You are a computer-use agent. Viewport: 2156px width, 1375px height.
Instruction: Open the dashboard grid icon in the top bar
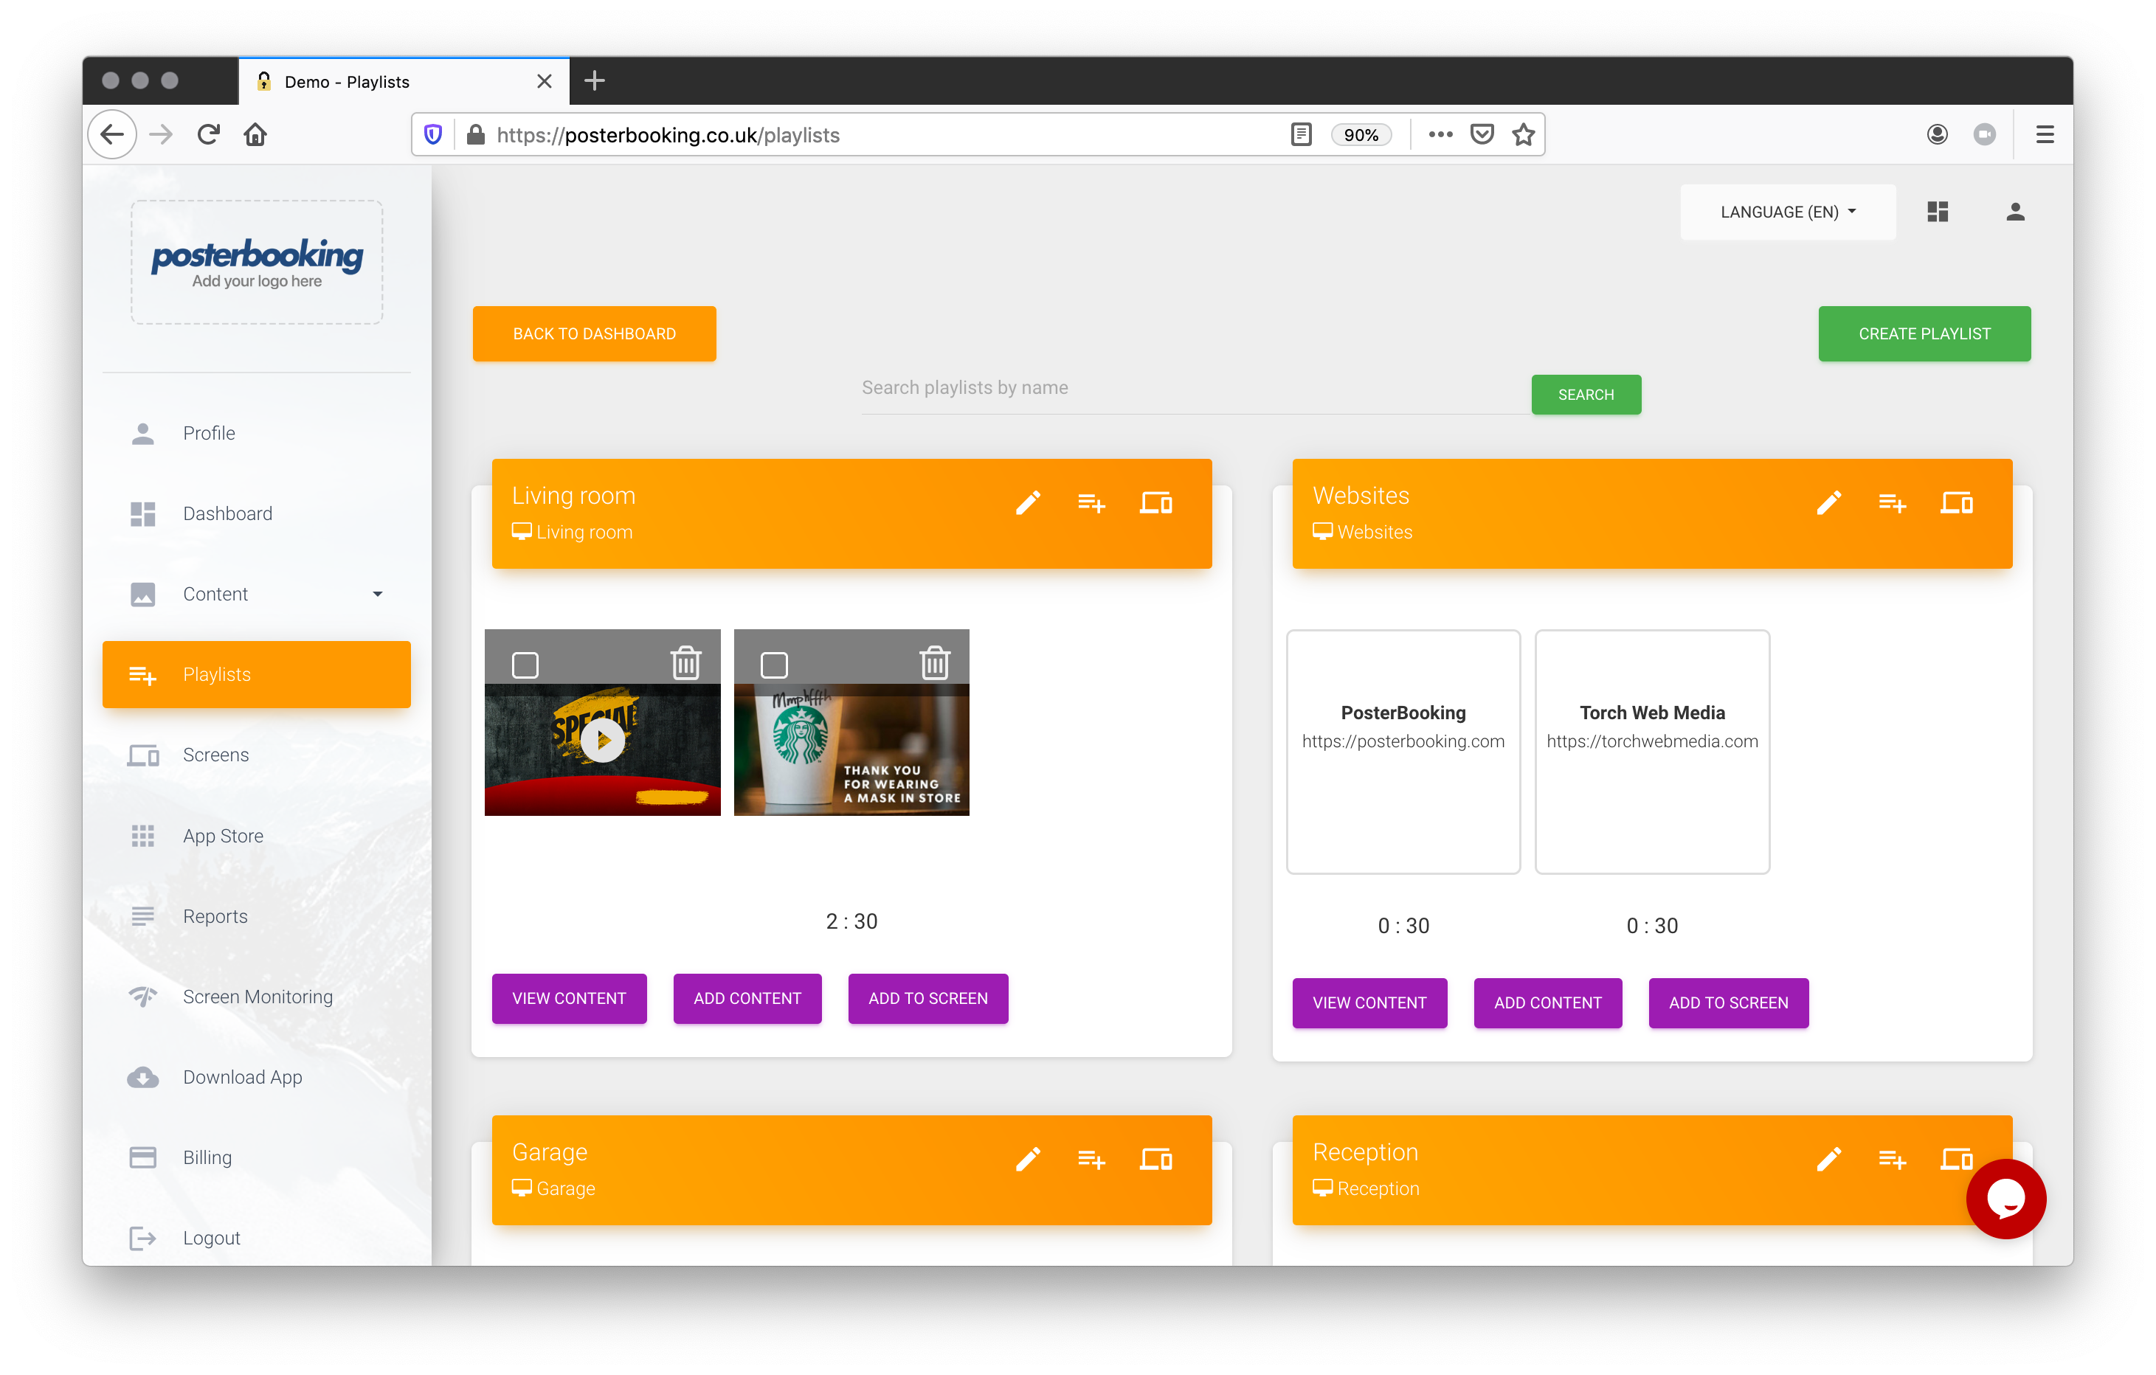[x=1938, y=211]
